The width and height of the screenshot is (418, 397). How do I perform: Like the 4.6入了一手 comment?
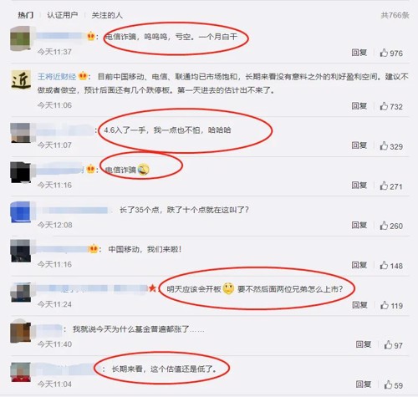click(384, 145)
